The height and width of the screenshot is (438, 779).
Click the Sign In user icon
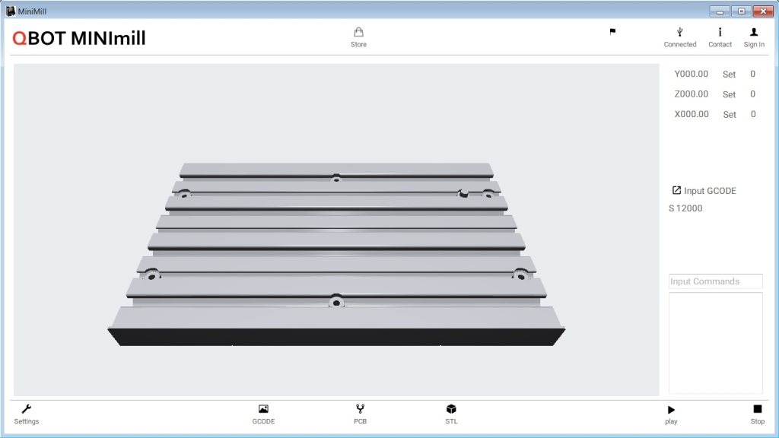click(754, 33)
